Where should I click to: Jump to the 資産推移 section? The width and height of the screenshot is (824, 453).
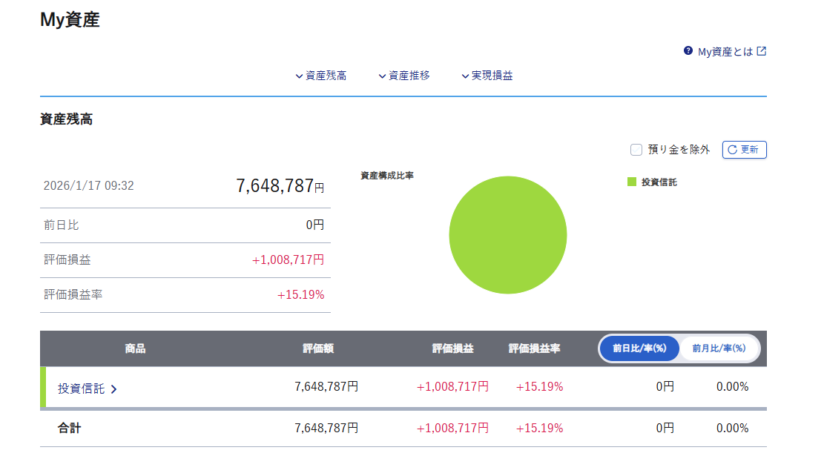click(x=409, y=76)
